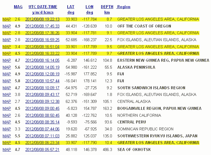The image size is (211, 155).
Task: Open MAP for Off the Coast of Oregon
Action: pos(7,26)
